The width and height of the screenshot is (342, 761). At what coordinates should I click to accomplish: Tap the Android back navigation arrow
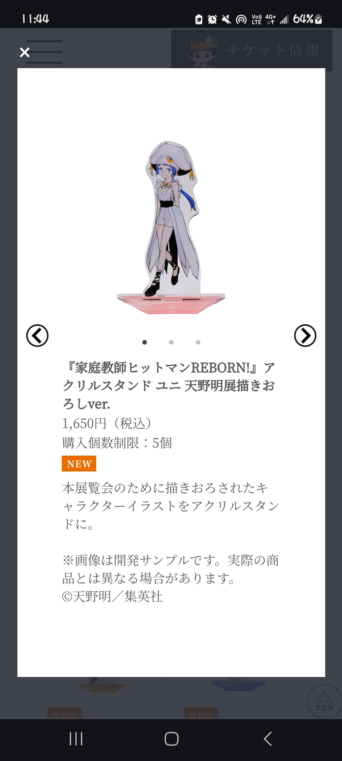point(268,739)
